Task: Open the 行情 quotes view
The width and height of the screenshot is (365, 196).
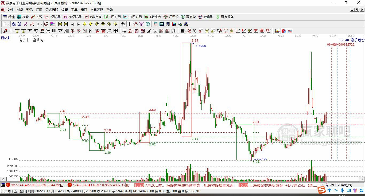Action: [x=9, y=17]
